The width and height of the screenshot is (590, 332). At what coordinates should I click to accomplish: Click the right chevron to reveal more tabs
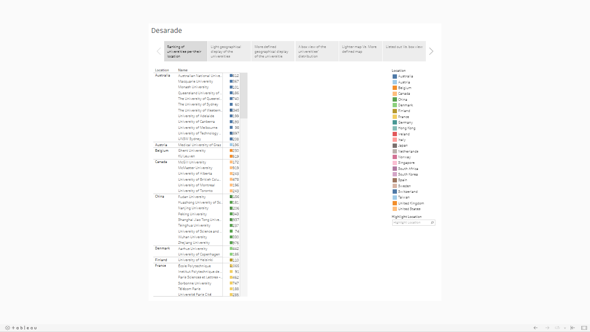[431, 51]
